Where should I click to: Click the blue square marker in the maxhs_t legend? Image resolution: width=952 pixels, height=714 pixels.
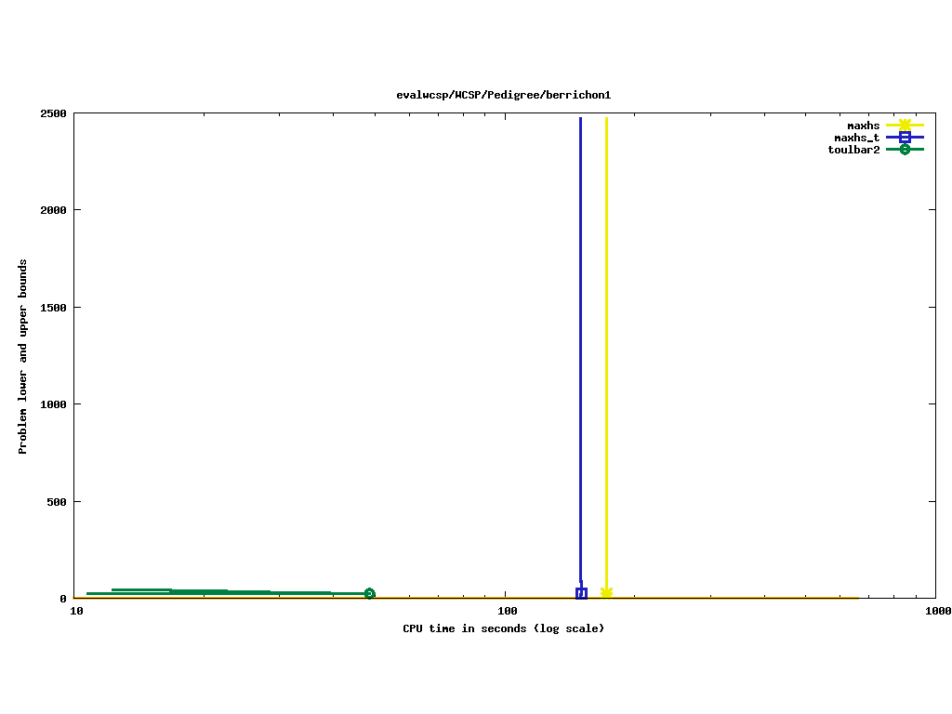pyautogui.click(x=905, y=138)
